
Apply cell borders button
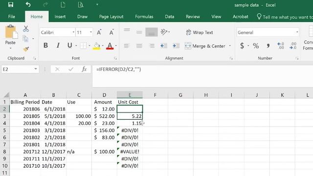click(83, 45)
